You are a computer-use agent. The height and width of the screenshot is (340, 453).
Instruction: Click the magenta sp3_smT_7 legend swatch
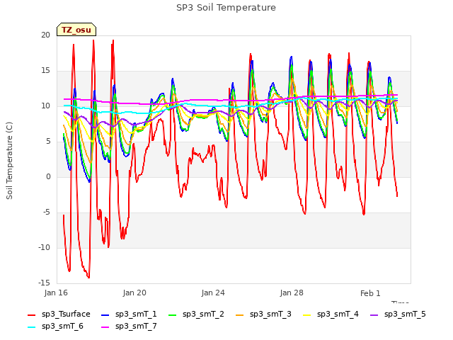point(105,327)
